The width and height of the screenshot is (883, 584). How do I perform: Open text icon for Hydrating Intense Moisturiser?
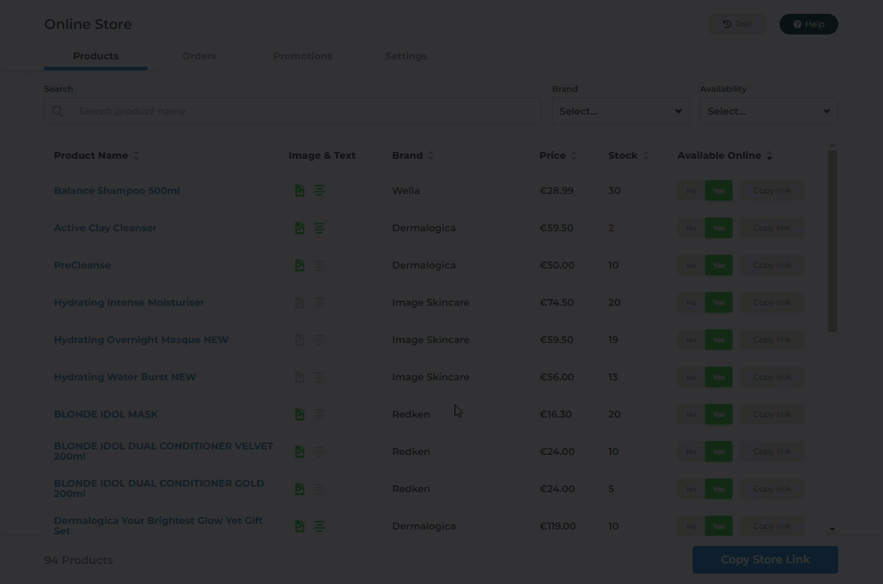click(319, 302)
